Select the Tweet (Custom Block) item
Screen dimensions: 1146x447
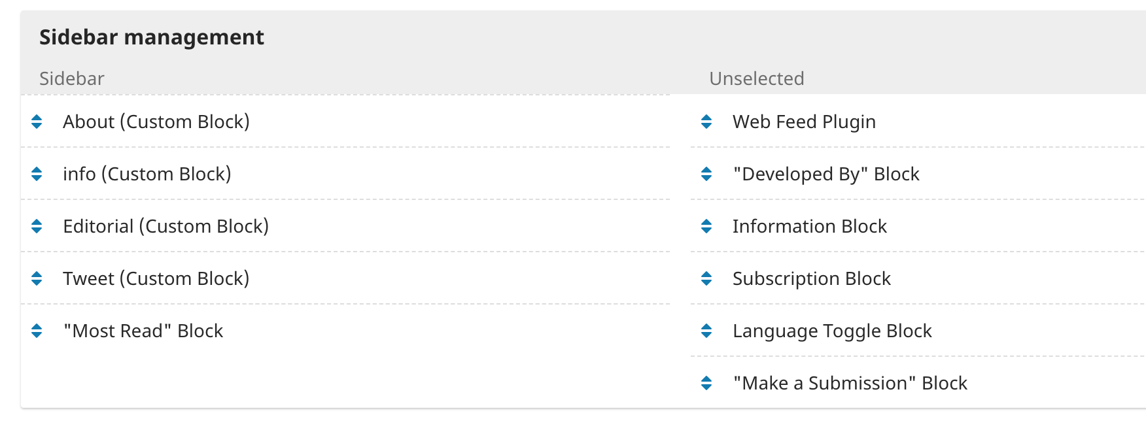[x=345, y=278]
